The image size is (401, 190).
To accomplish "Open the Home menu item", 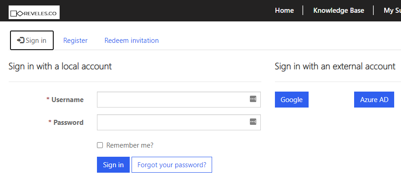I will 284,10.
